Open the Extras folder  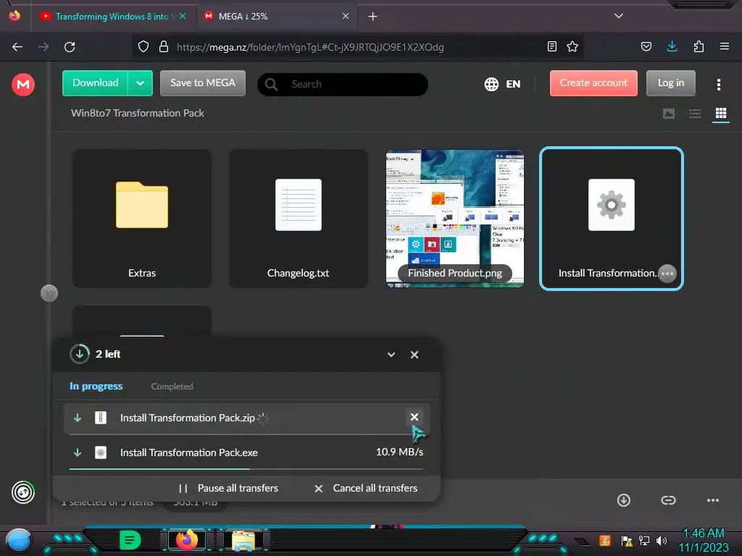142,219
